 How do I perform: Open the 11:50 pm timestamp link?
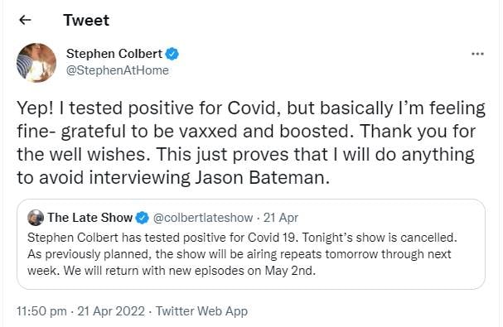pos(41,311)
